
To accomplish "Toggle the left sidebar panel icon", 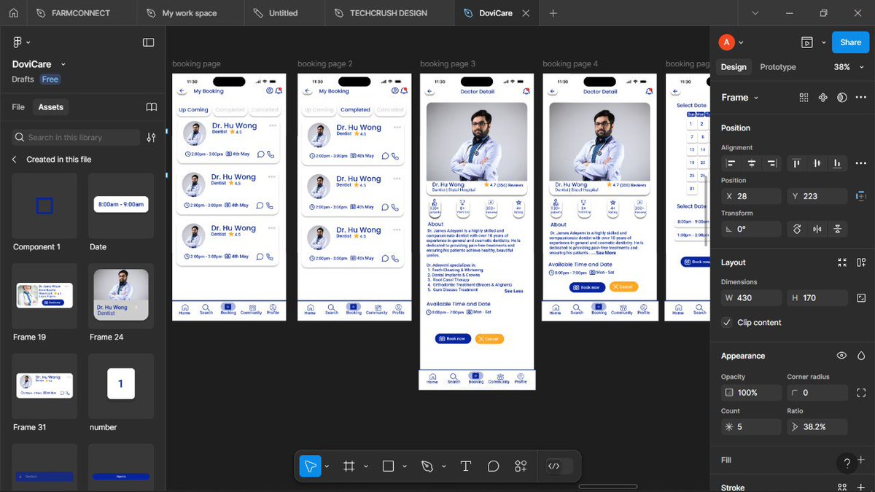I will [148, 42].
